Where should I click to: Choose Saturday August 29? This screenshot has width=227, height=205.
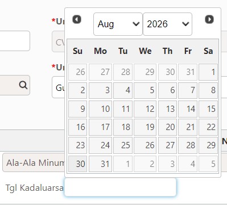(x=208, y=145)
